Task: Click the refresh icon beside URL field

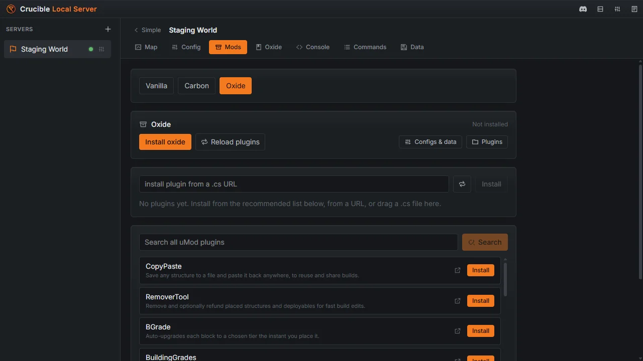Action: pyautogui.click(x=462, y=184)
